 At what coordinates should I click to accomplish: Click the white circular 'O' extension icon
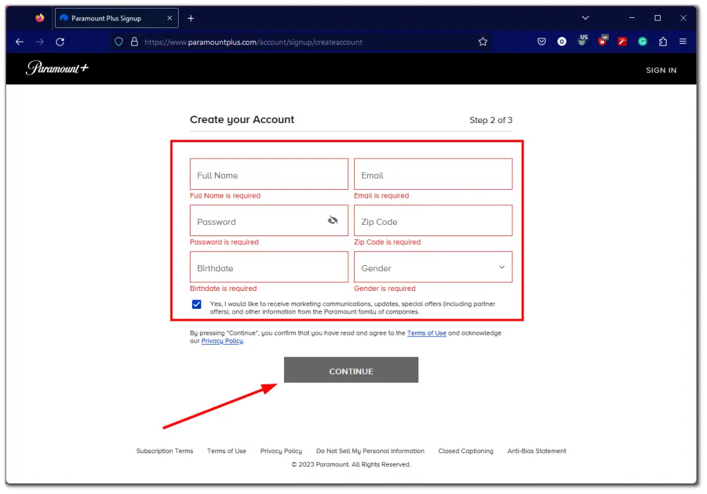coord(561,41)
